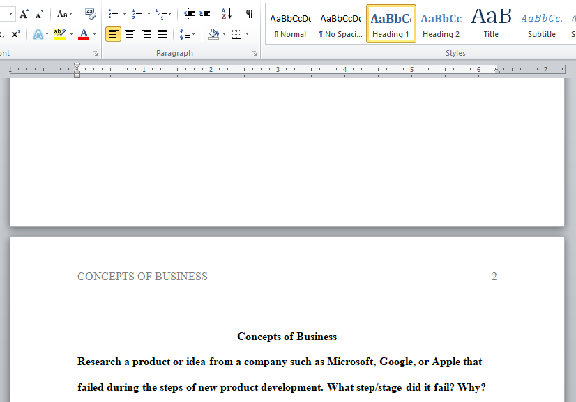This screenshot has width=576, height=402.
Task: Click the centered Concepts of Business title
Action: 287,337
